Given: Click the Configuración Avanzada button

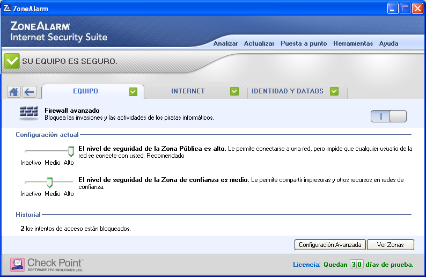Looking at the screenshot, I should point(330,245).
